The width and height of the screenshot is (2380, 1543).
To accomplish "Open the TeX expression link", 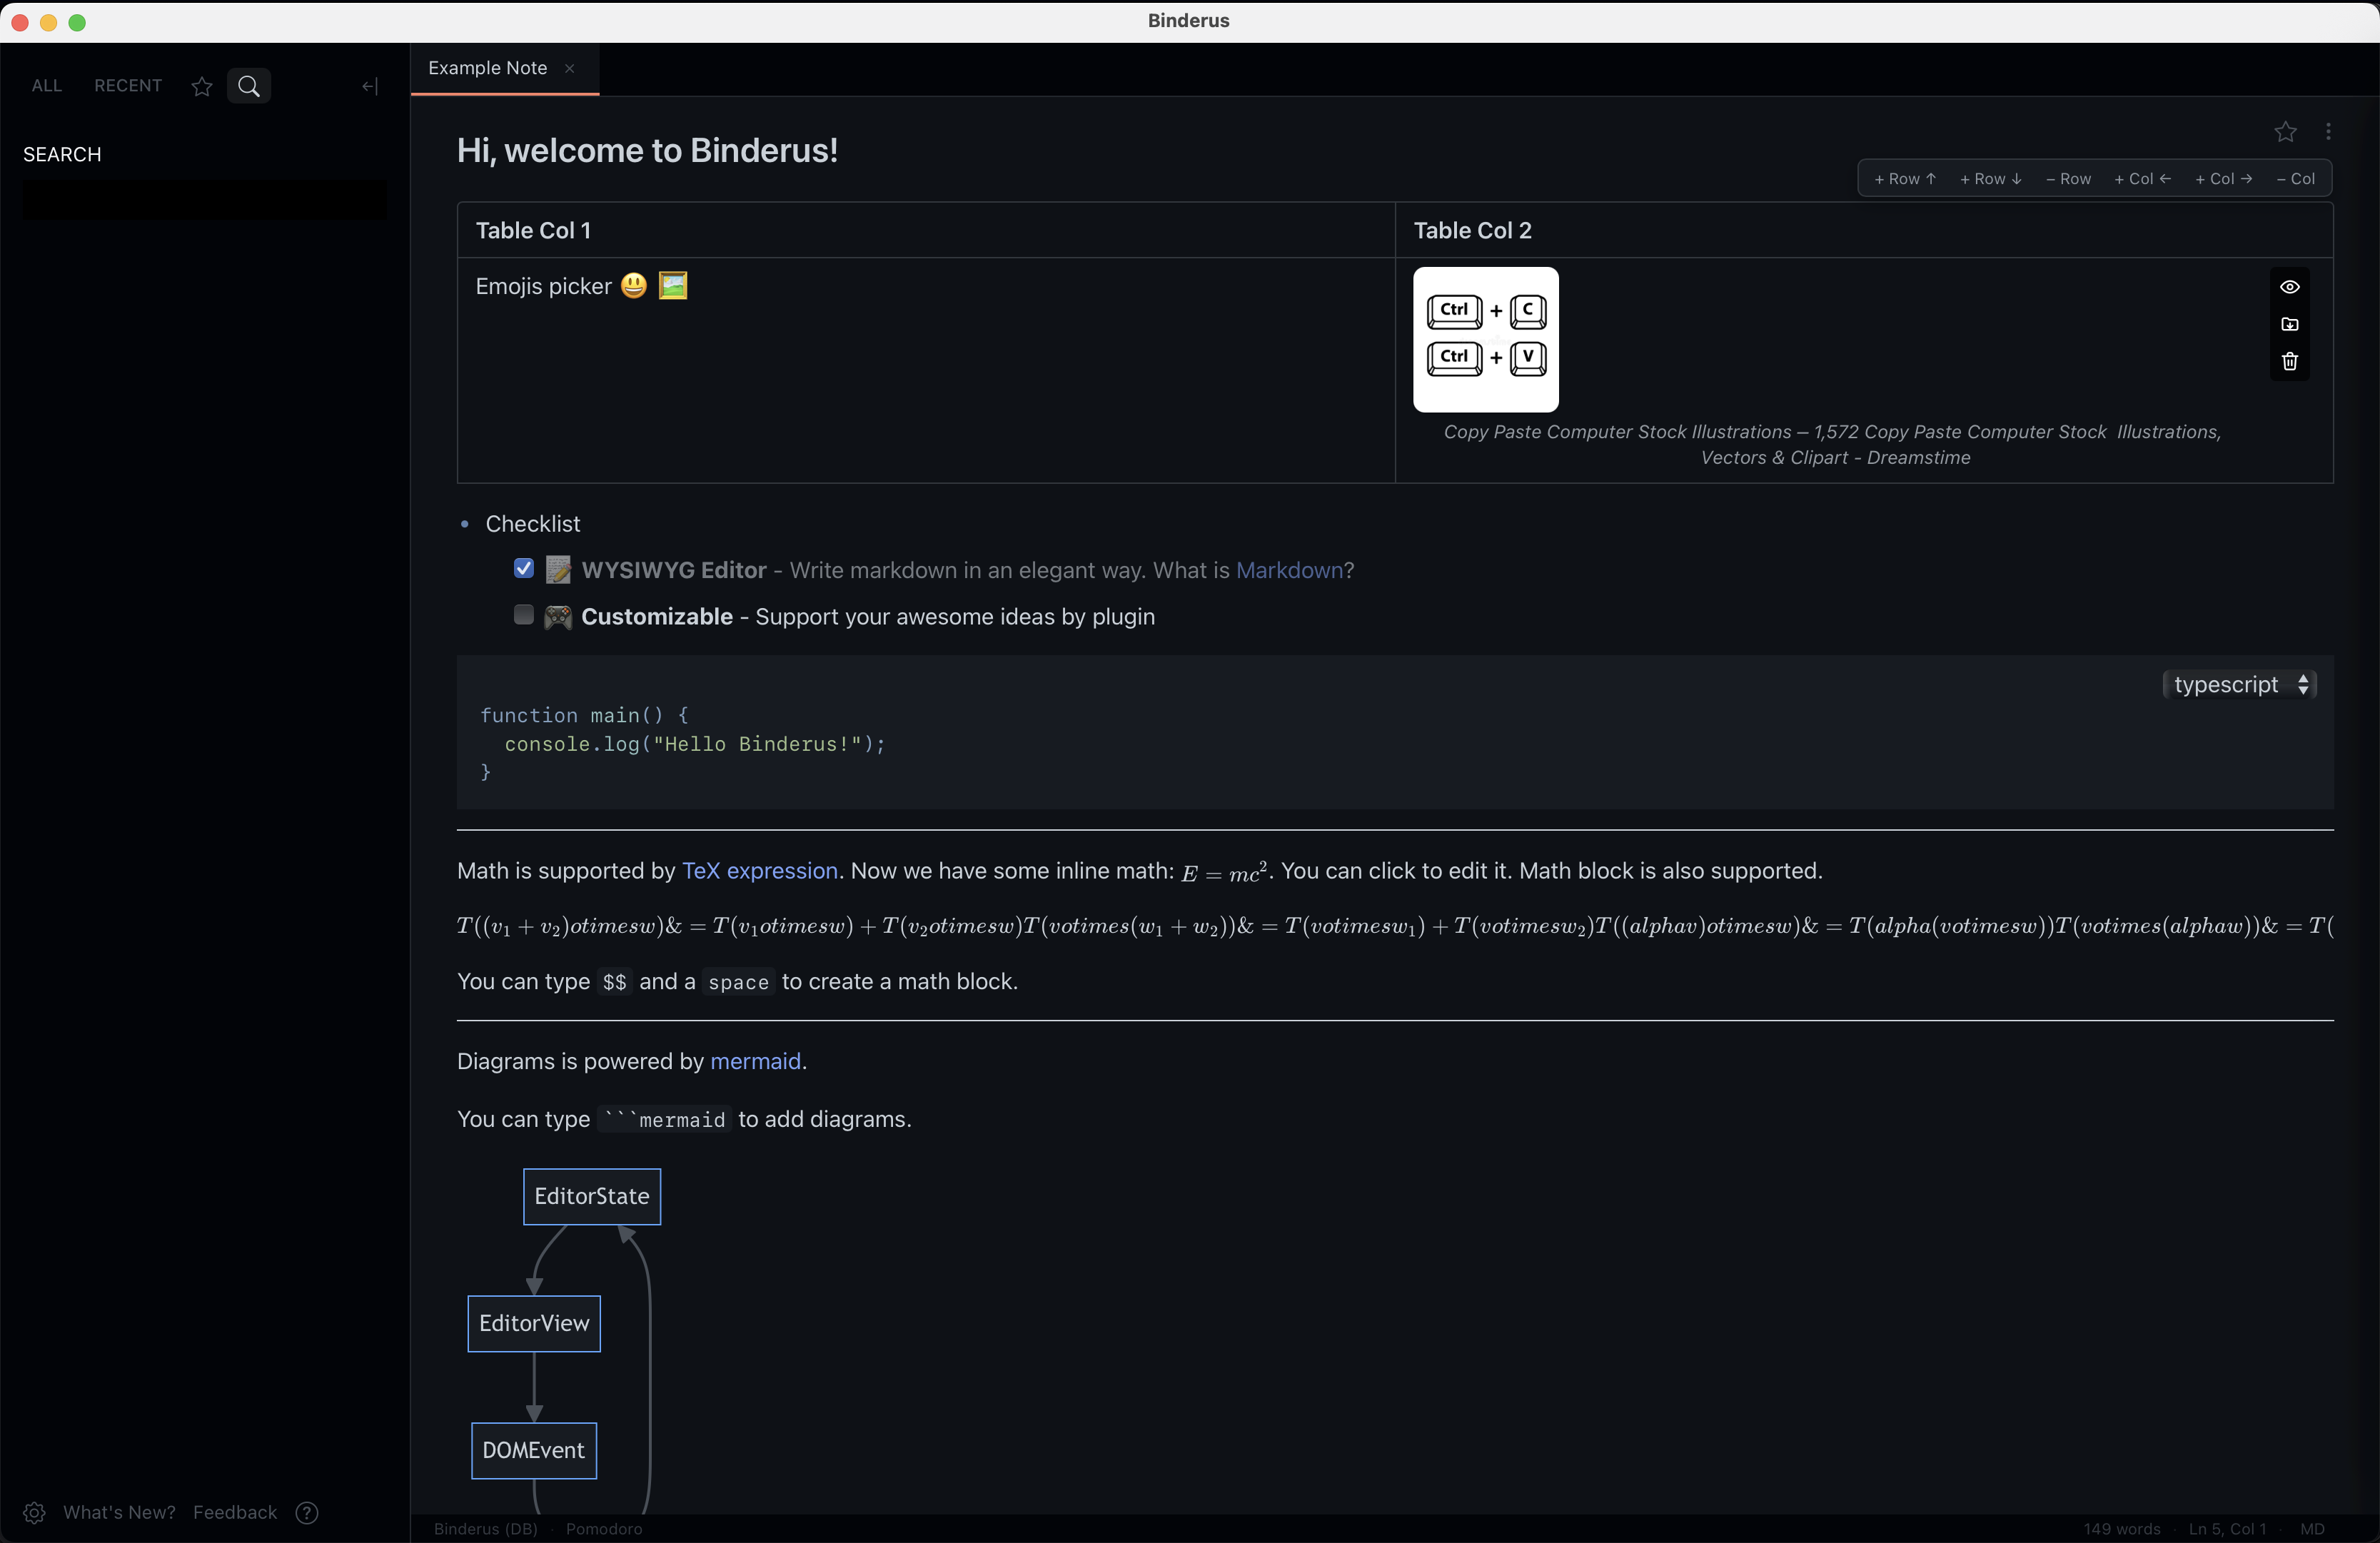I will point(760,871).
